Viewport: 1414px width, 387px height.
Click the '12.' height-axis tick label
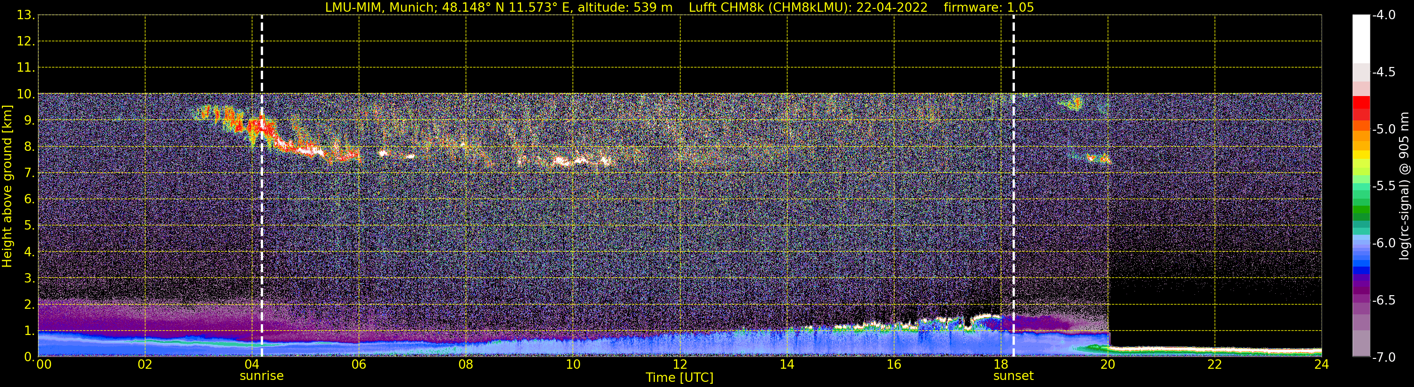(26, 41)
